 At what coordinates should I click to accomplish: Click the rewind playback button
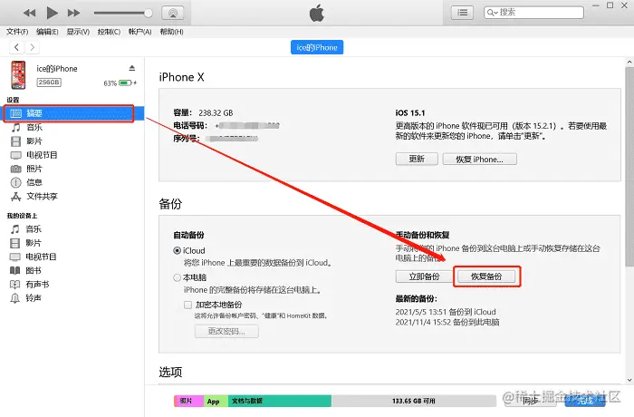[29, 13]
